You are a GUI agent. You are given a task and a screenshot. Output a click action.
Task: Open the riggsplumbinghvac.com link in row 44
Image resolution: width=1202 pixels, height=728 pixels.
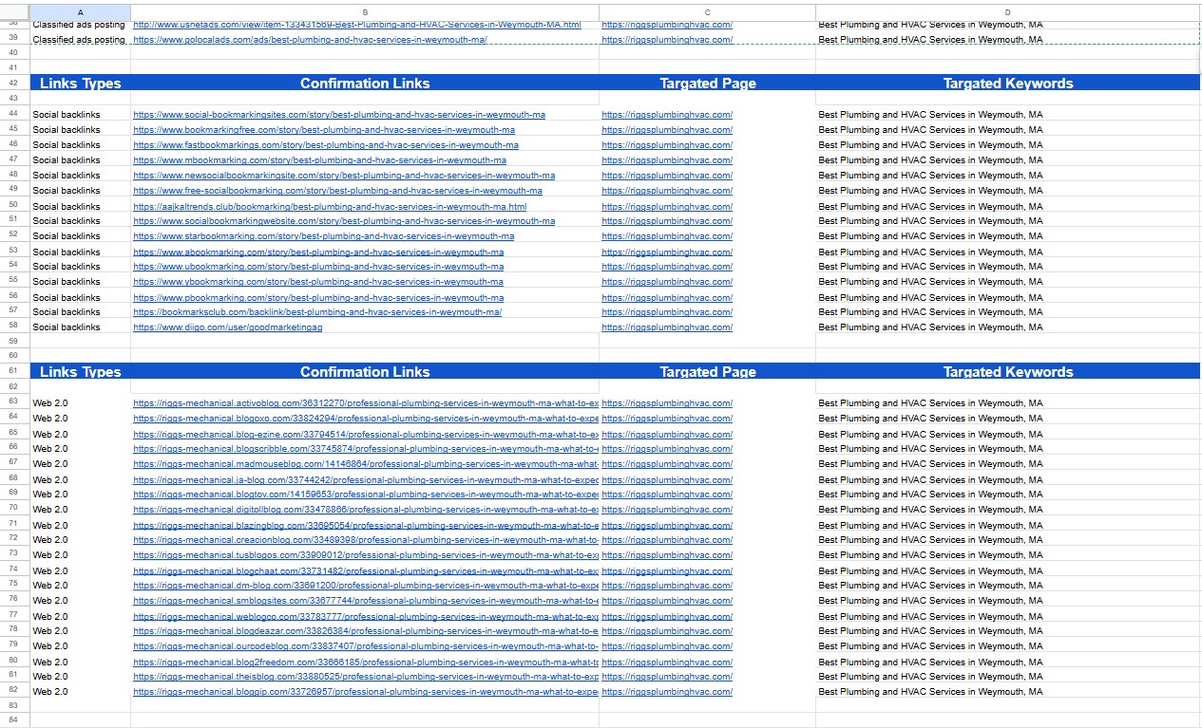667,115
